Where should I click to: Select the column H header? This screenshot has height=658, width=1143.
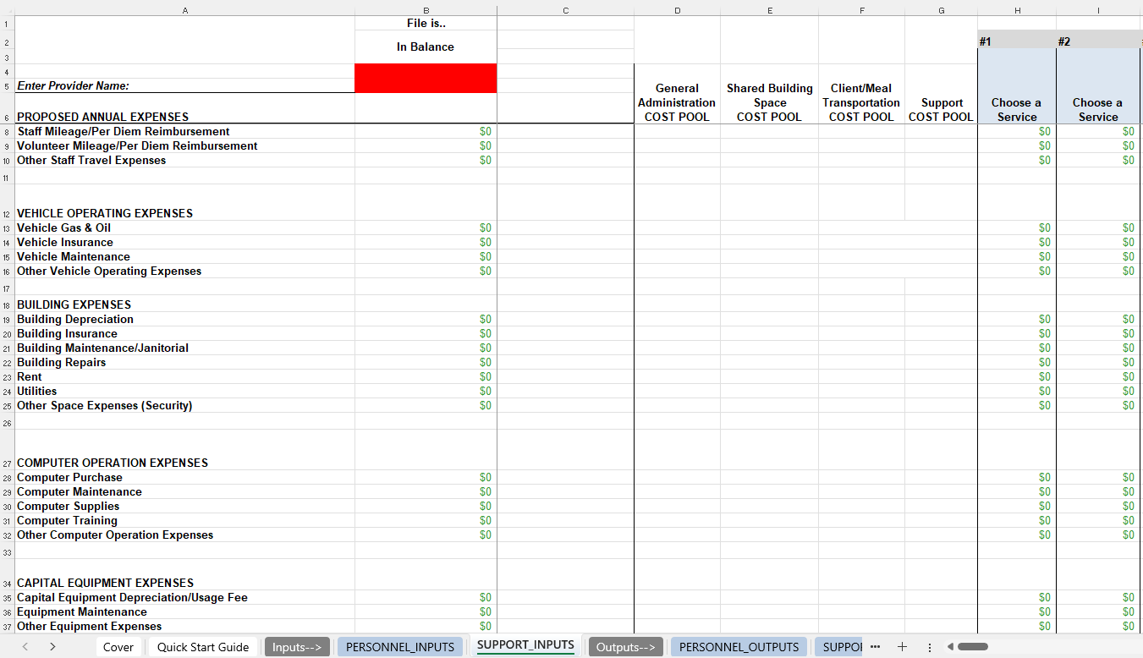(x=1017, y=10)
